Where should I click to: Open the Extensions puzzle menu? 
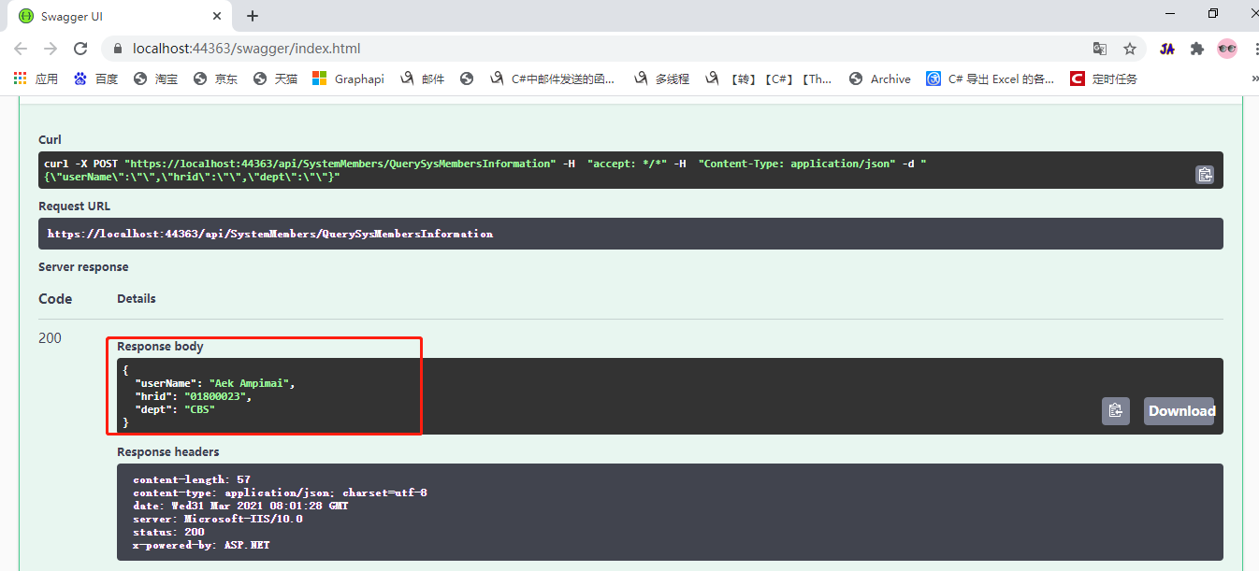pos(1197,49)
